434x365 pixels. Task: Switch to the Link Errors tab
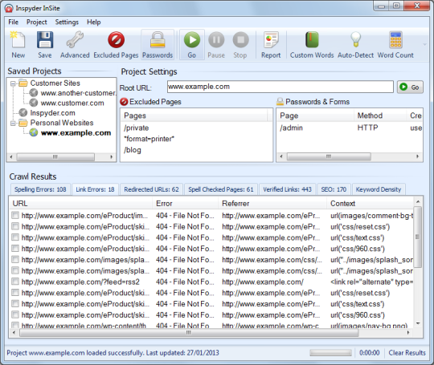(95, 189)
